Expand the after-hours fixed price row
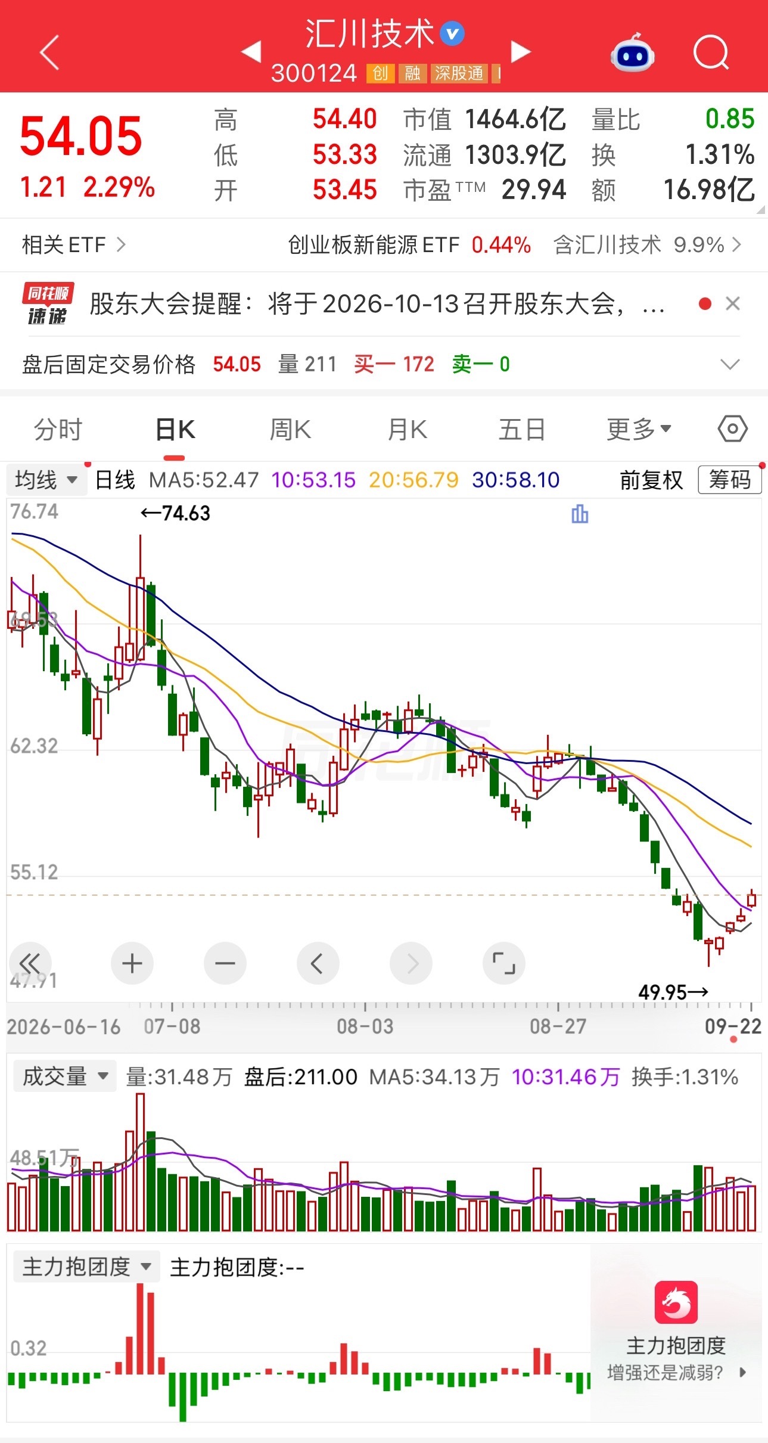This screenshot has height=1443, width=768. tap(730, 364)
